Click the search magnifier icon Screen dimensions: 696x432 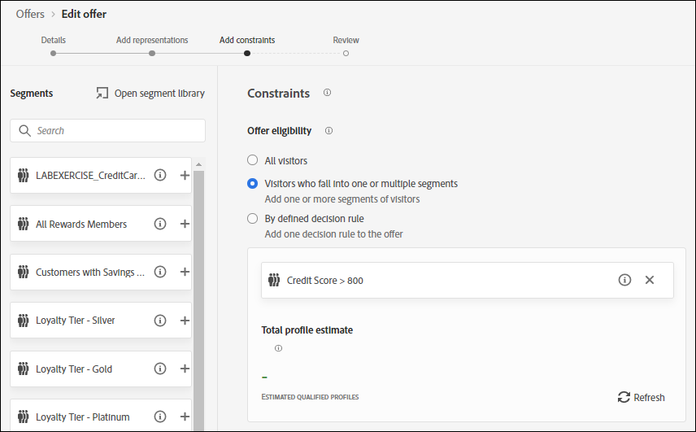click(x=25, y=130)
